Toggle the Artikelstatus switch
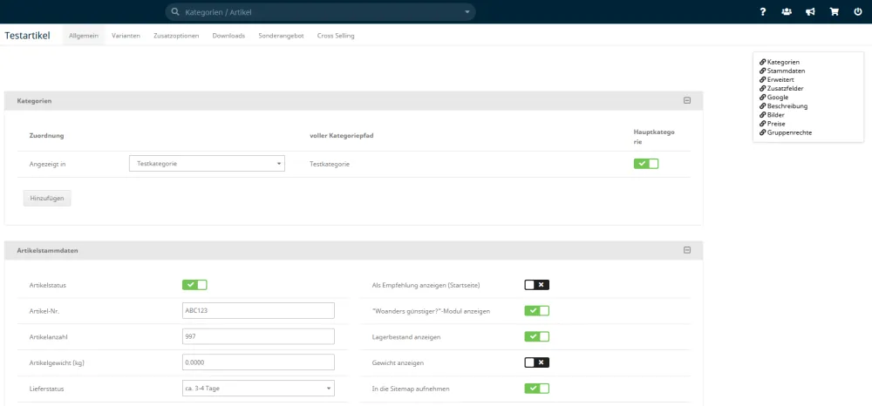872x406 pixels. tap(194, 285)
